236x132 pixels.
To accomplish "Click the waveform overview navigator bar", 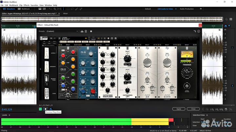I will pos(112,19).
